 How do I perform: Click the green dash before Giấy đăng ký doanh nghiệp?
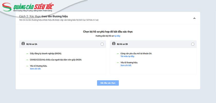(x=27, y=54)
